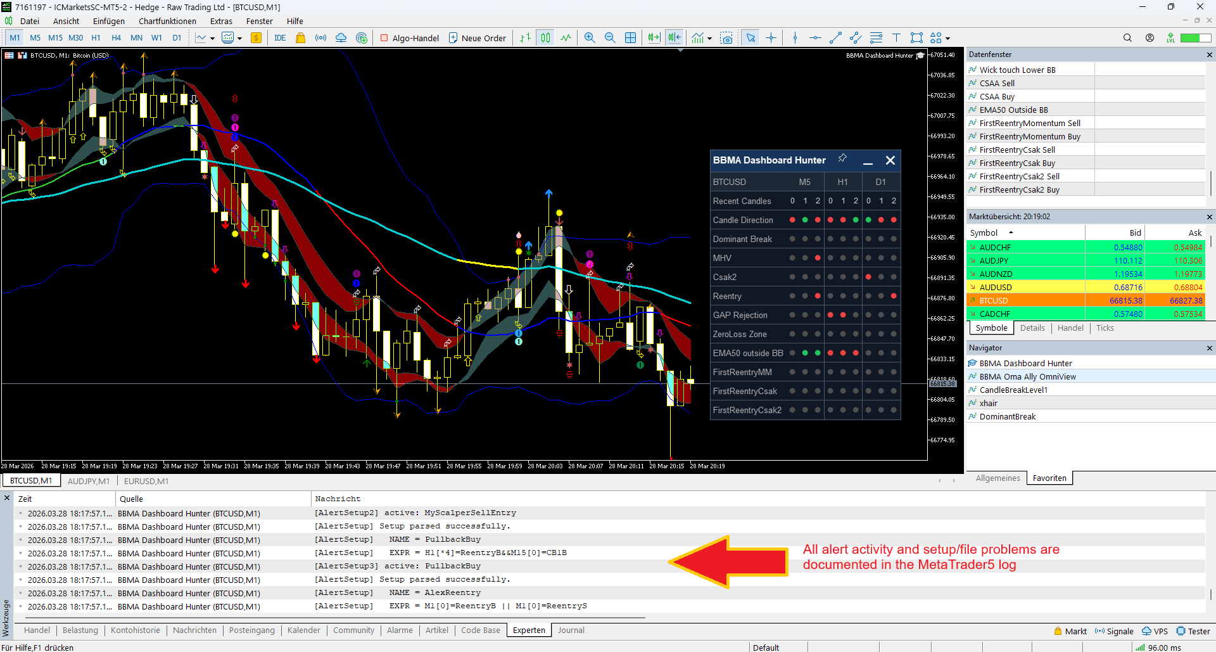Open the cloud VPS hosting icon
1216x652 pixels.
click(x=341, y=38)
